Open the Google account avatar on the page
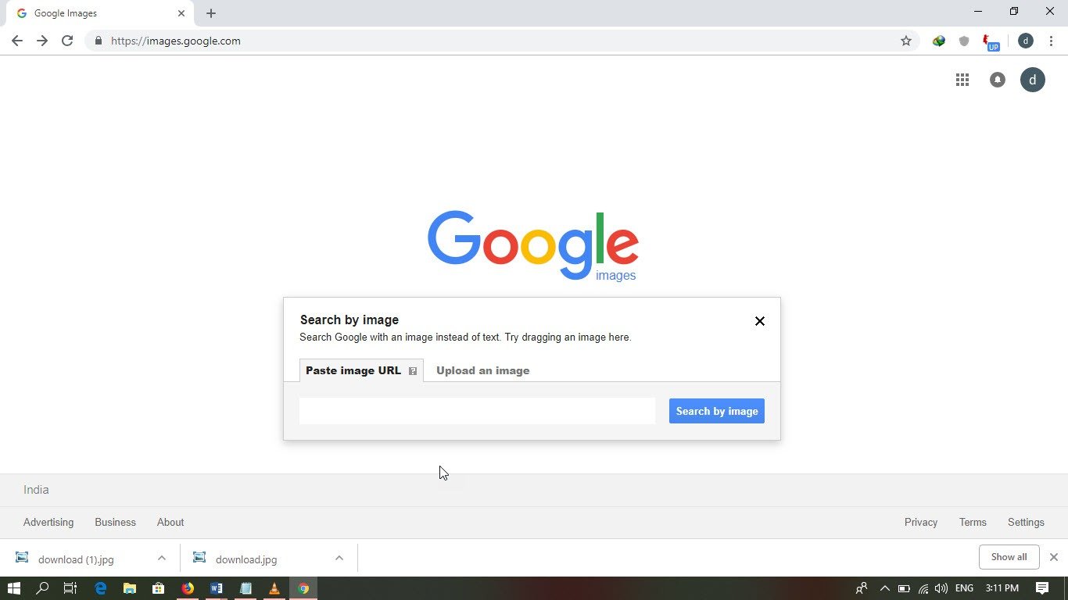1068x600 pixels. click(1033, 80)
